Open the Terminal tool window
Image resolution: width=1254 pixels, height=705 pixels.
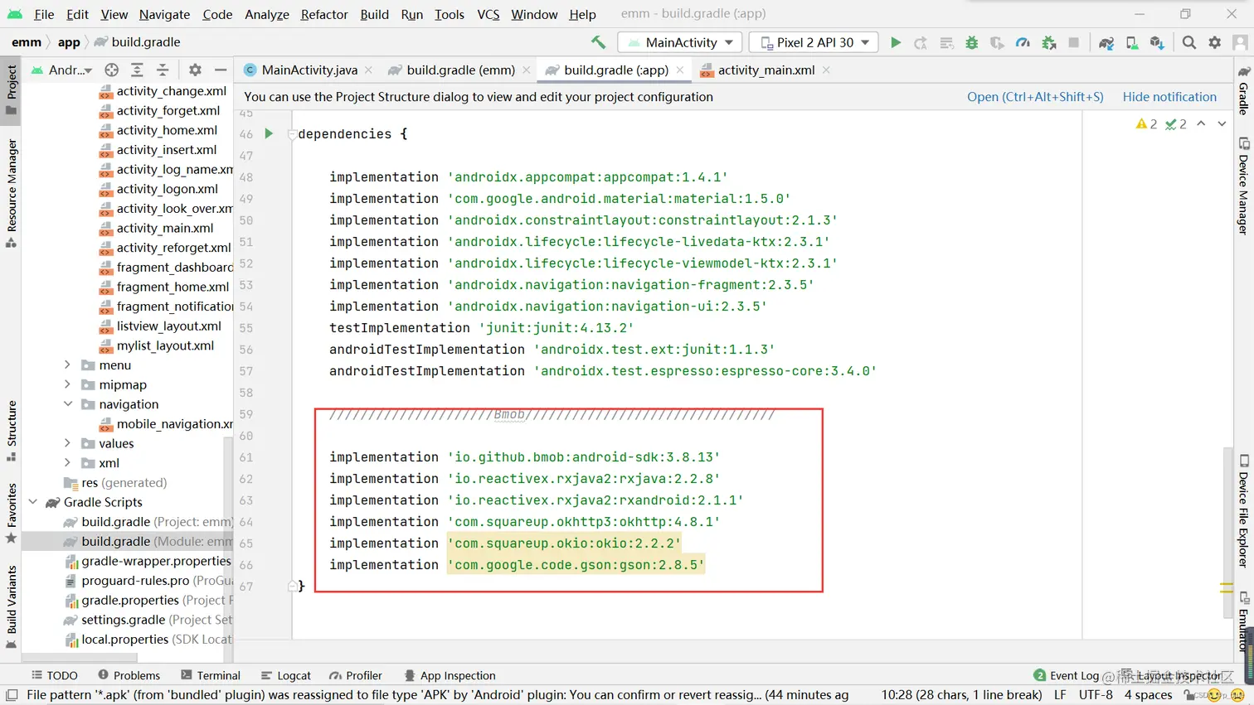[x=211, y=675]
